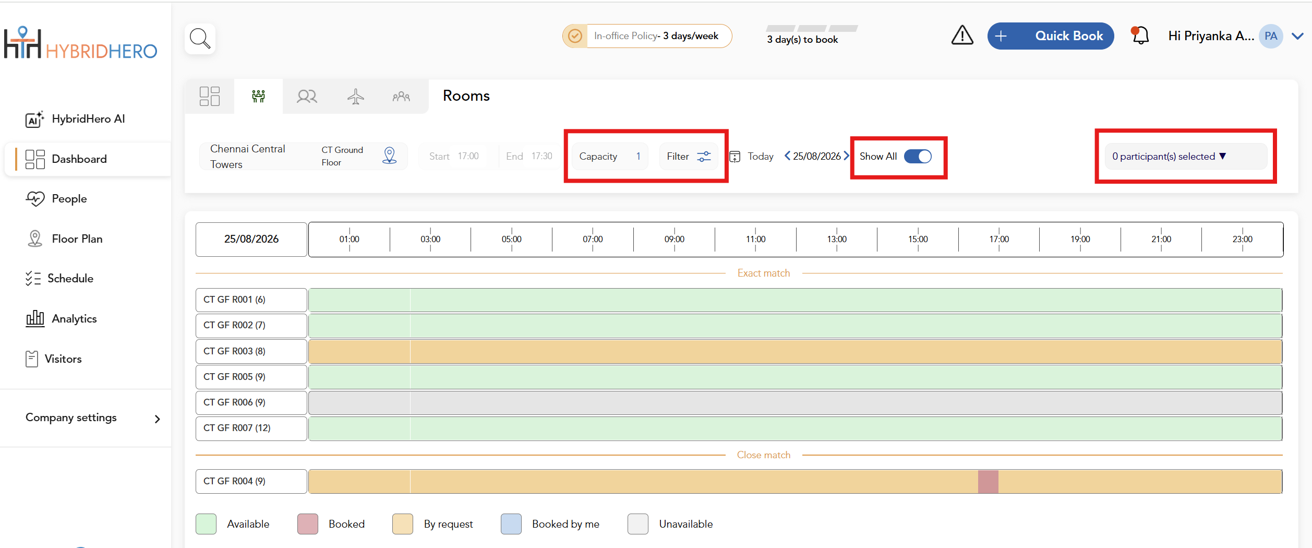Open the Analytics menu item

(75, 318)
